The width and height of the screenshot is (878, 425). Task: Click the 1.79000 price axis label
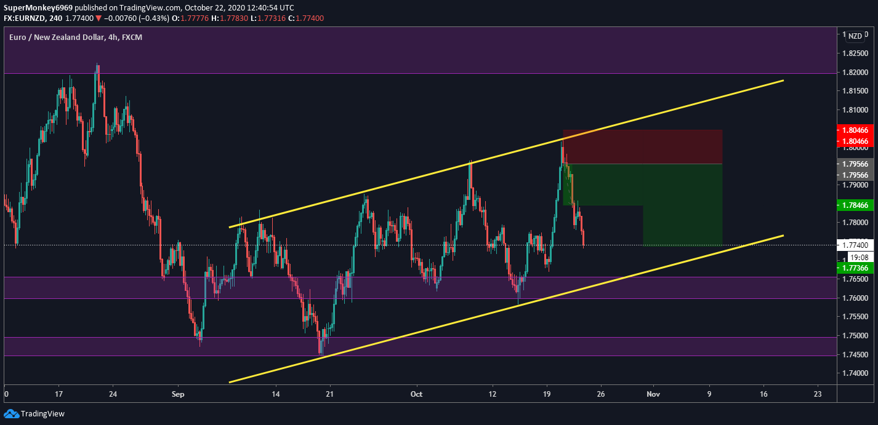(855, 185)
